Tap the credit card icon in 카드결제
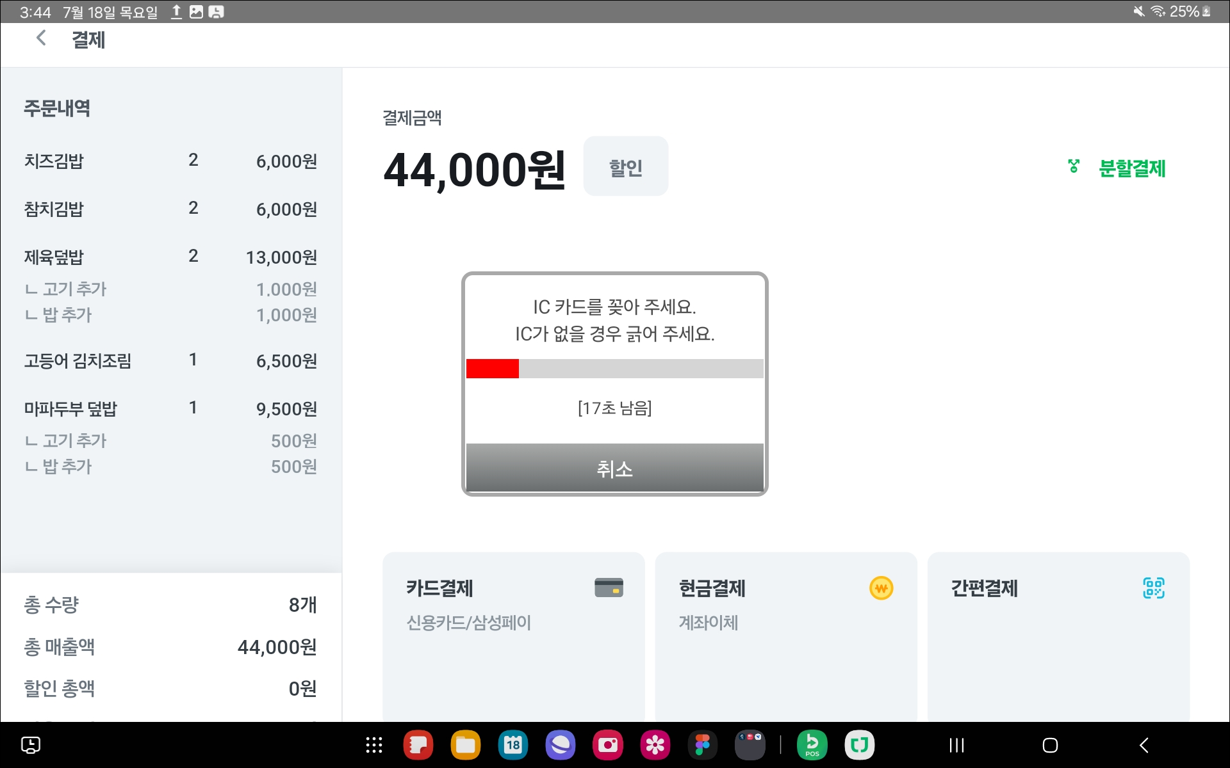The width and height of the screenshot is (1230, 768). 608,588
